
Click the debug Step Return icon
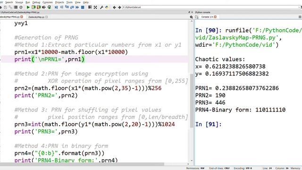click(x=72, y=8)
